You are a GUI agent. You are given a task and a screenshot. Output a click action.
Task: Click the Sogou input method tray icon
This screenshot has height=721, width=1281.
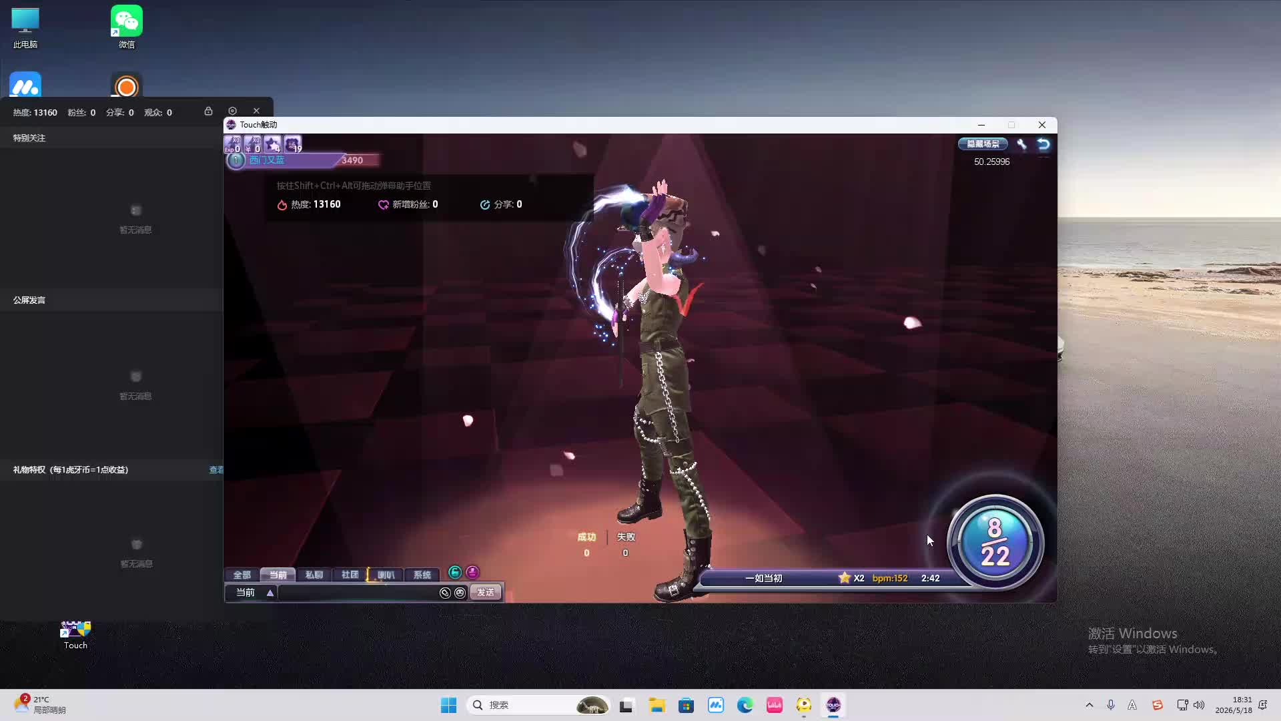[1158, 705]
